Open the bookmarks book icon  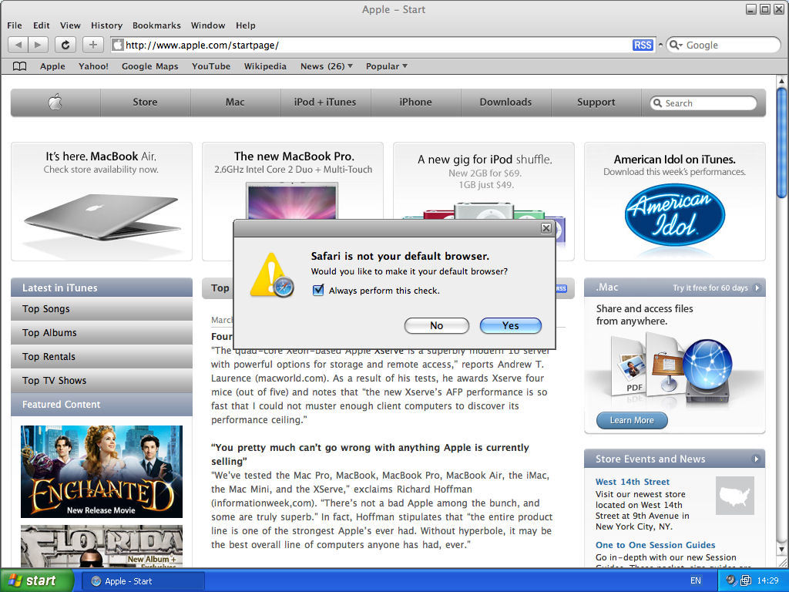(20, 66)
